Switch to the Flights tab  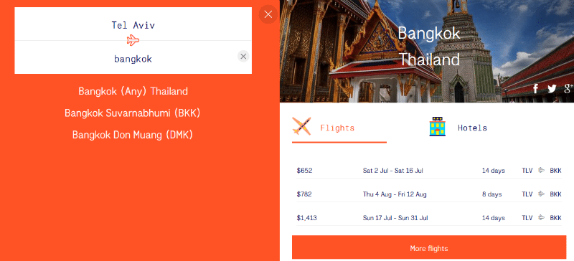[x=339, y=129]
